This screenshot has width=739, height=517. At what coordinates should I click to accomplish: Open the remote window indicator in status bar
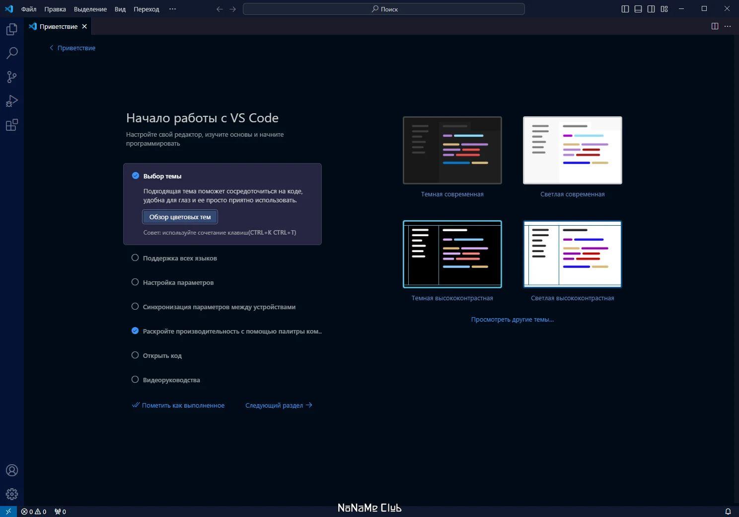pyautogui.click(x=8, y=512)
